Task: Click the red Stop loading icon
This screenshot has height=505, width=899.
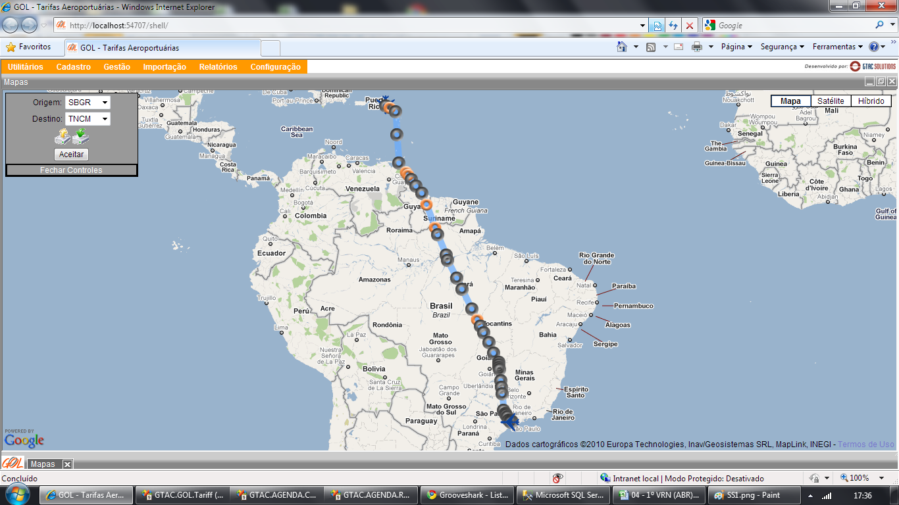Action: click(x=689, y=26)
